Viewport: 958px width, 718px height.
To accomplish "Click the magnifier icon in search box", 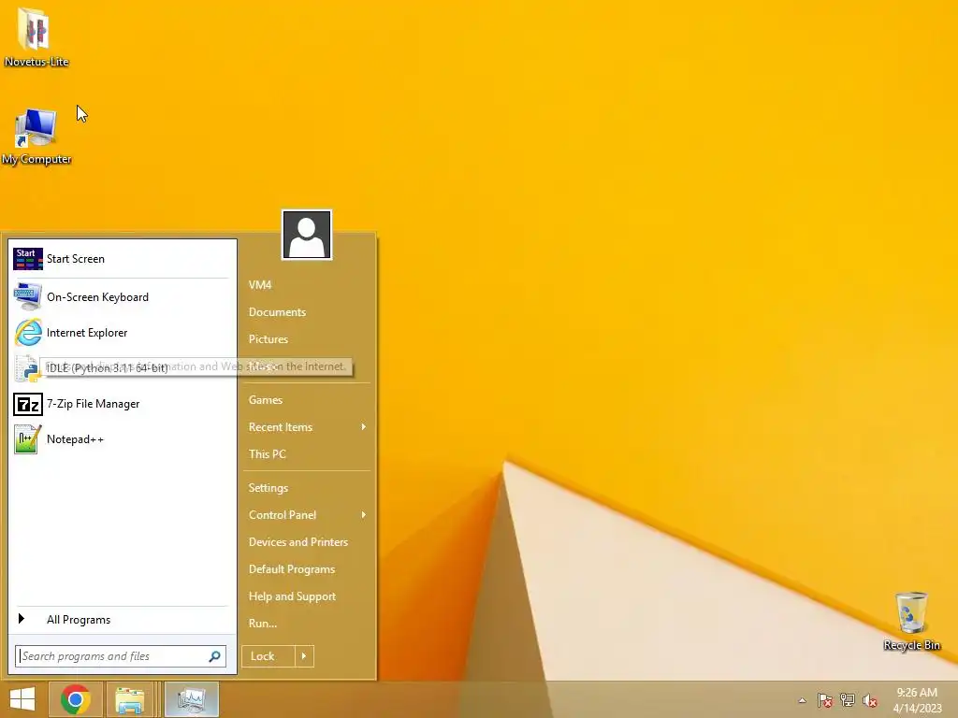I will click(x=214, y=656).
